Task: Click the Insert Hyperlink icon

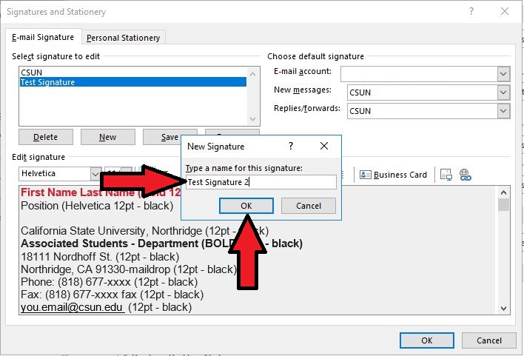Action: 466,175
